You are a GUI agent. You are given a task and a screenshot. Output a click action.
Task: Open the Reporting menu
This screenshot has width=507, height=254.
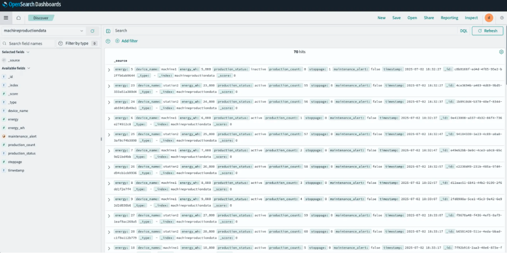pos(449,18)
